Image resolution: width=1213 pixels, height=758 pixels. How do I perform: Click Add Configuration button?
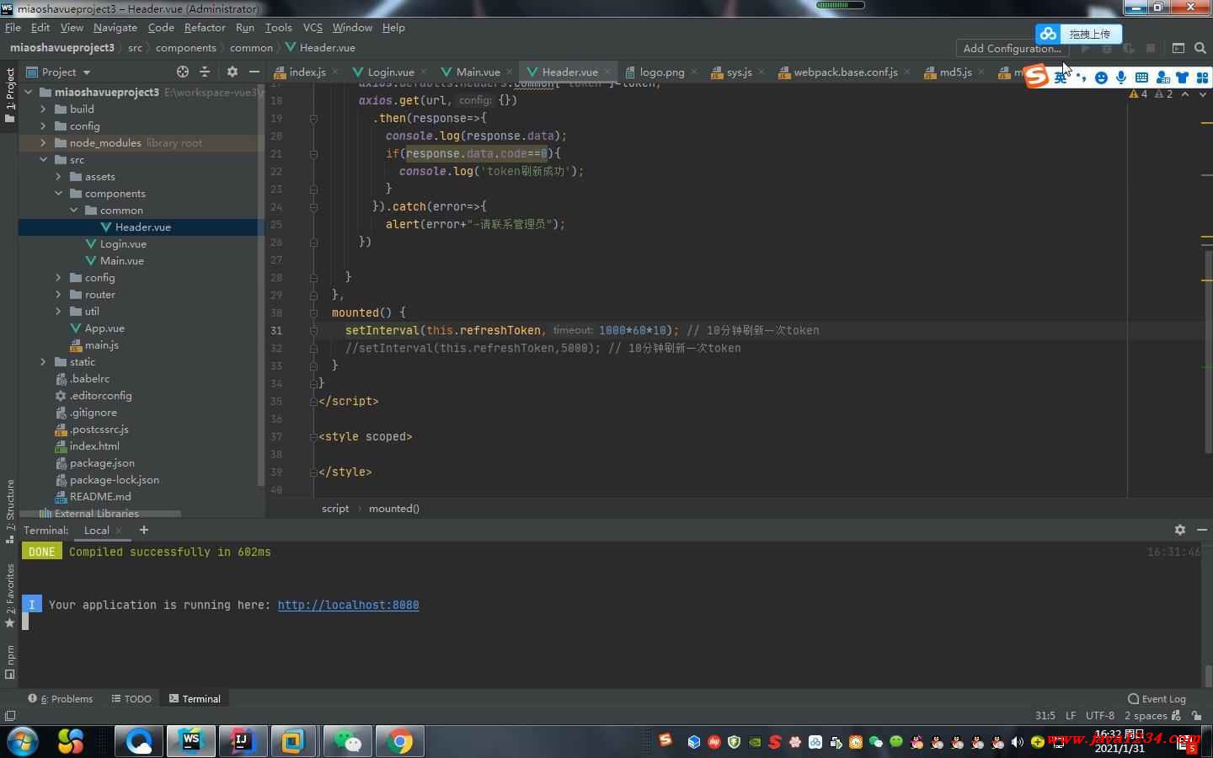pos(1012,48)
